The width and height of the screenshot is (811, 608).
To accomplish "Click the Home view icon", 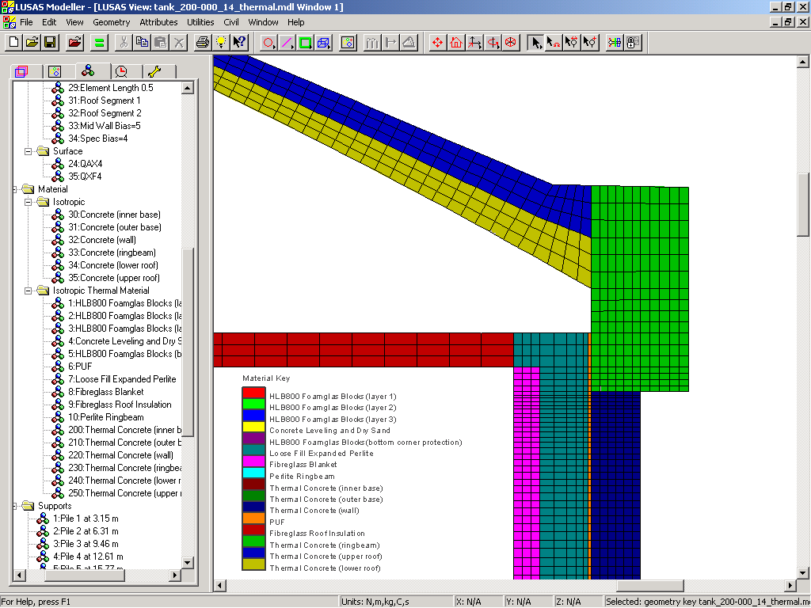I will click(455, 42).
